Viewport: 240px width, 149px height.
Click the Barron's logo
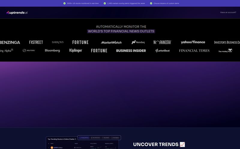(58, 42)
